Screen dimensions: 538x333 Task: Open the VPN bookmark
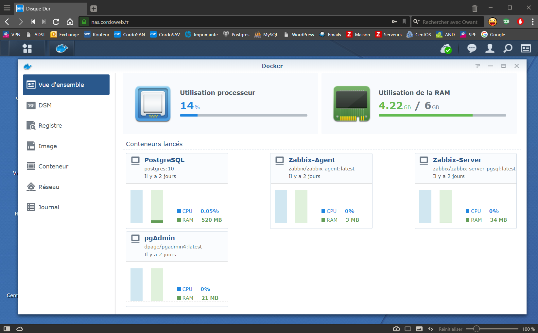(11, 35)
